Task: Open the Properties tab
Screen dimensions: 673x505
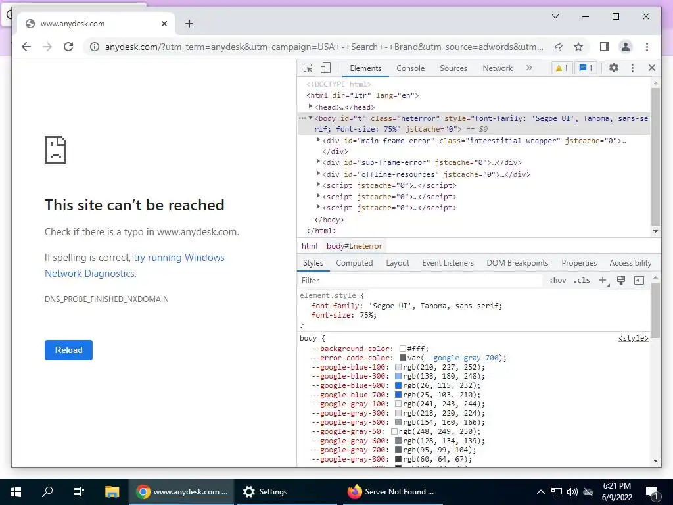Action: [579, 263]
